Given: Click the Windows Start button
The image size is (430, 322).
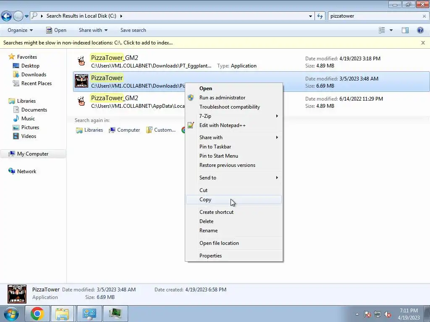Looking at the screenshot, I should pyautogui.click(x=11, y=314).
